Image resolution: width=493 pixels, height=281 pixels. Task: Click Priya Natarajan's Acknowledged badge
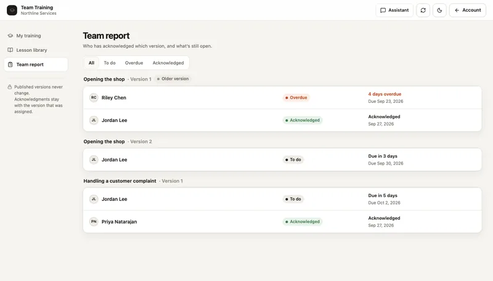(302, 222)
